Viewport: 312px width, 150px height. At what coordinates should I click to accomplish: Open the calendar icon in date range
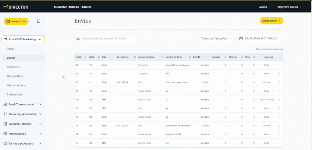coord(241,38)
